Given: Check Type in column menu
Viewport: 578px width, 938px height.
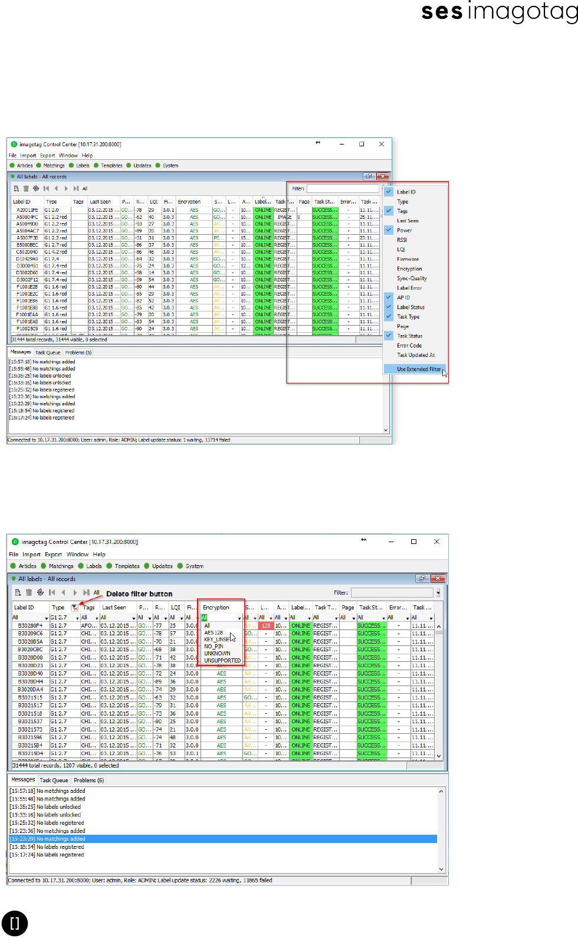Looking at the screenshot, I should 402,202.
